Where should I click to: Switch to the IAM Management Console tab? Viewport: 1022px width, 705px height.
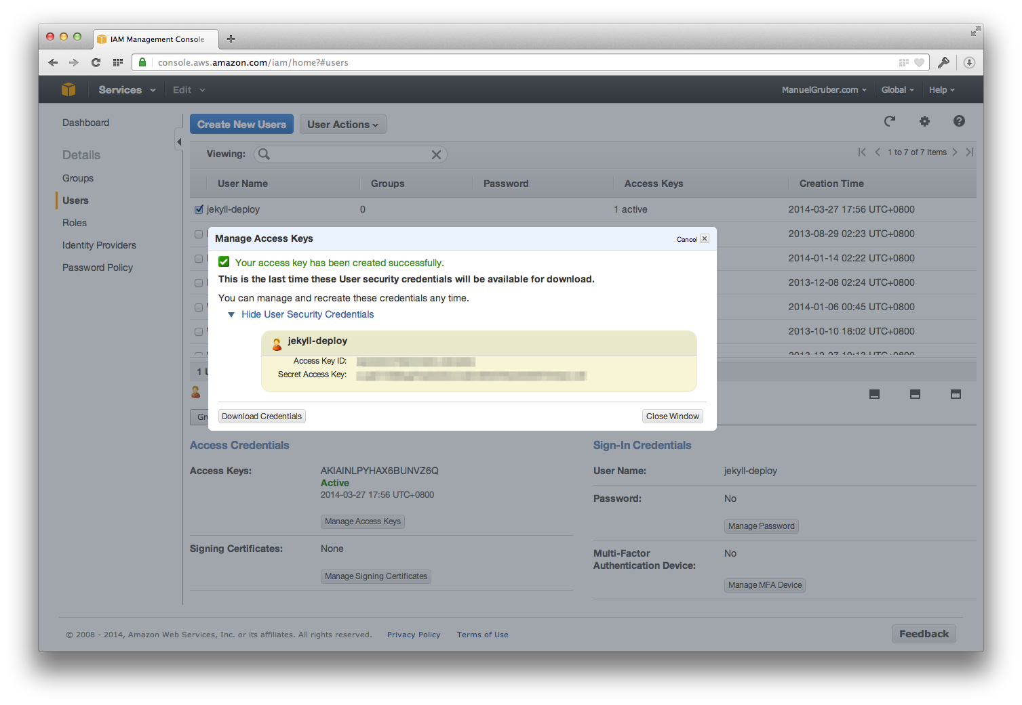click(156, 39)
